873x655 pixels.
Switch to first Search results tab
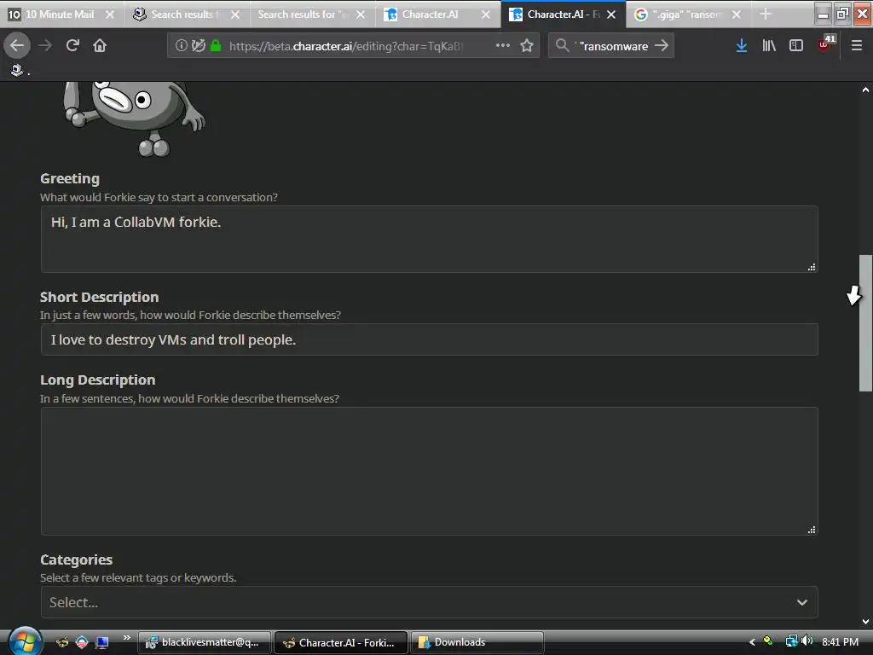(x=181, y=14)
